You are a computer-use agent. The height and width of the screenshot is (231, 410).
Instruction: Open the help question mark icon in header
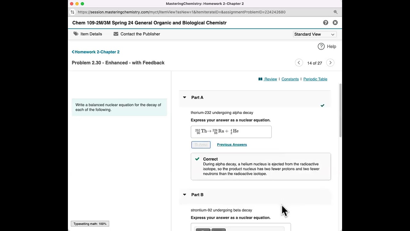(x=325, y=22)
